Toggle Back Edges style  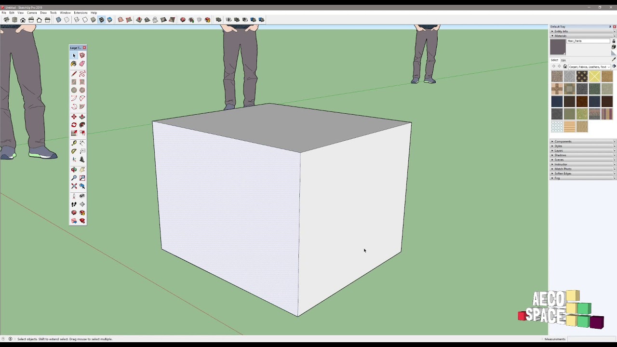pos(67,20)
